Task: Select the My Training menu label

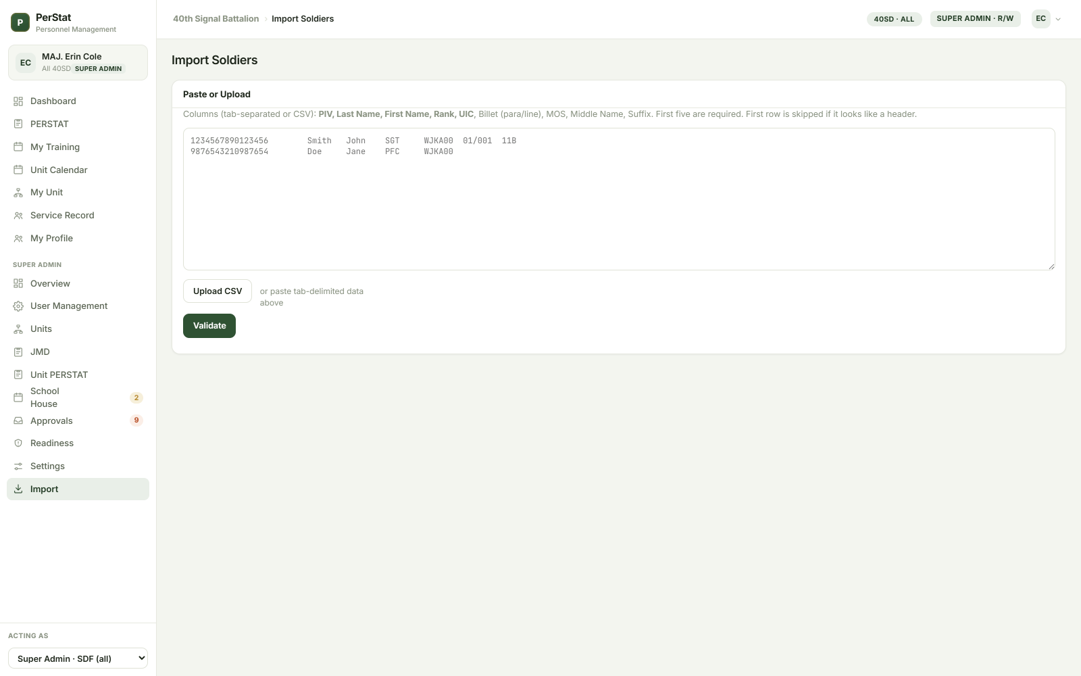Action: [55, 147]
